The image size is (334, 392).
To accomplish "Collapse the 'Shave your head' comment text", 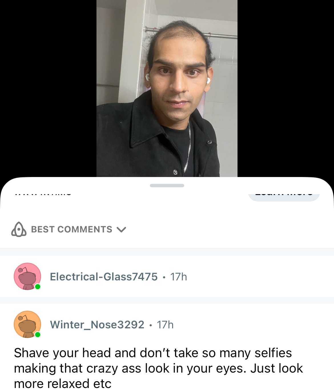I will (x=158, y=368).
